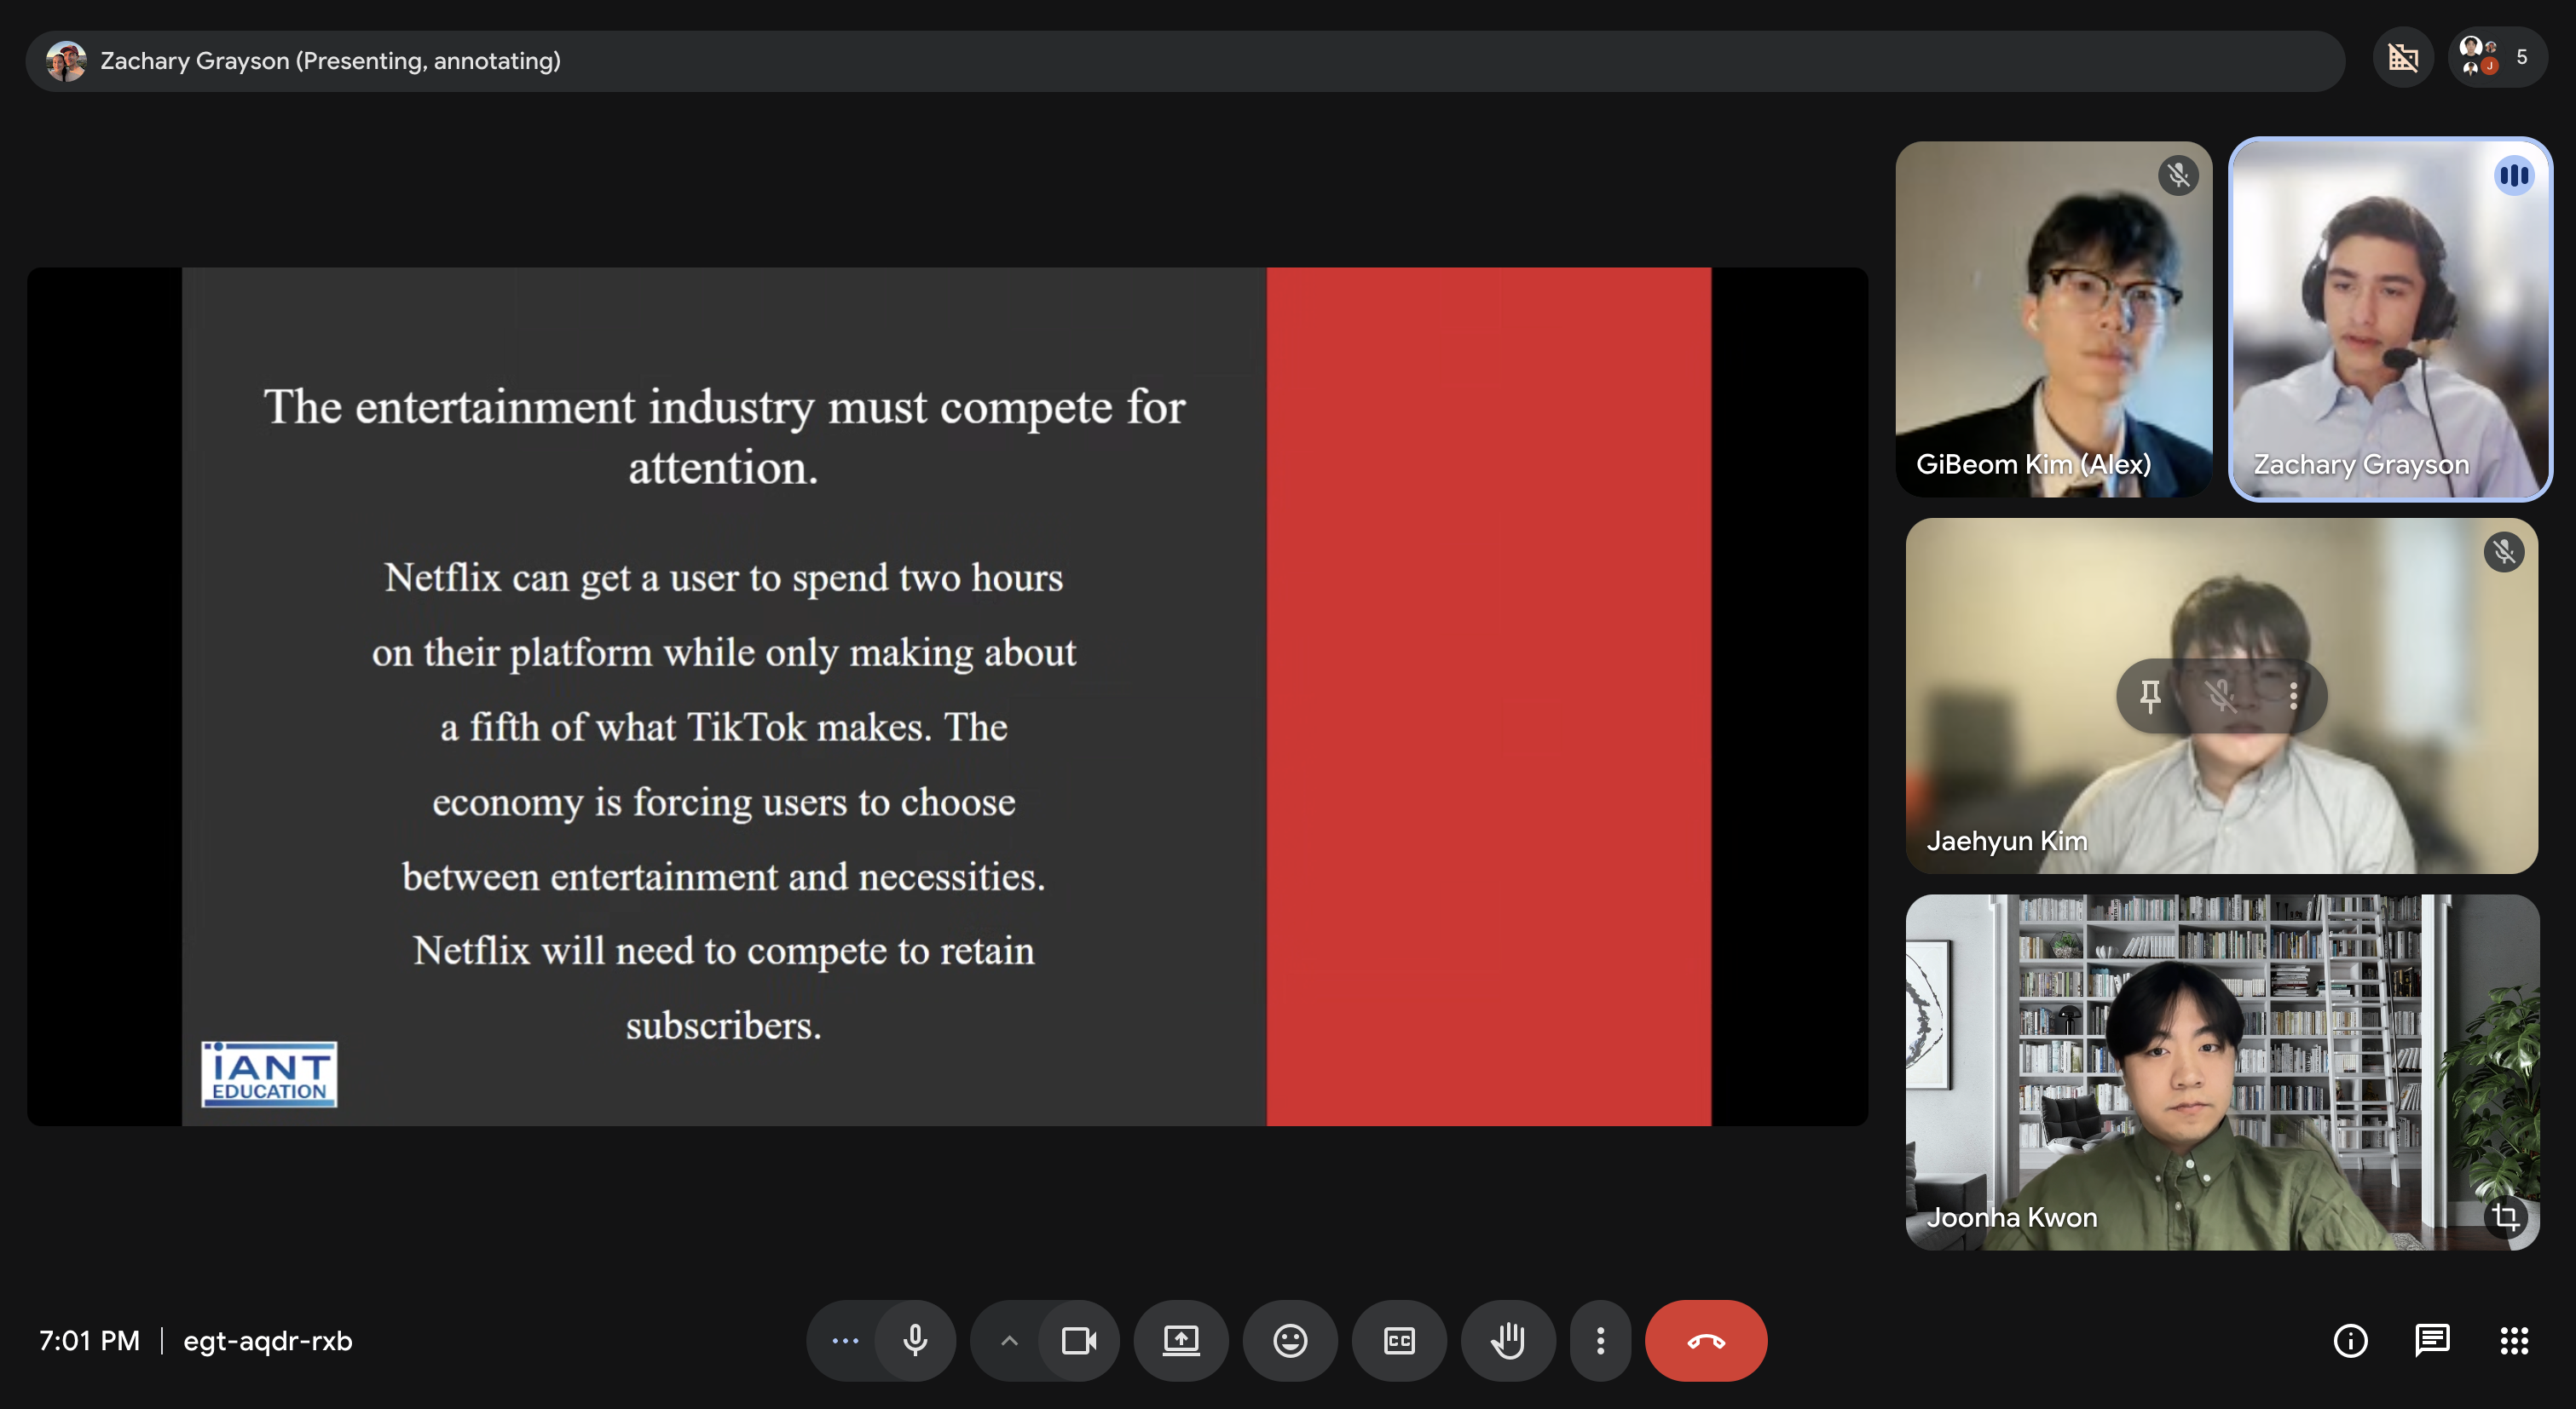
Task: Select Joonha Kwon's video tile
Action: [x=2221, y=1073]
